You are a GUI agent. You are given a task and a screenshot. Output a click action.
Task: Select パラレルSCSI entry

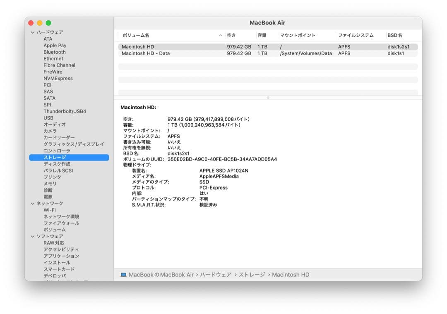click(58, 171)
